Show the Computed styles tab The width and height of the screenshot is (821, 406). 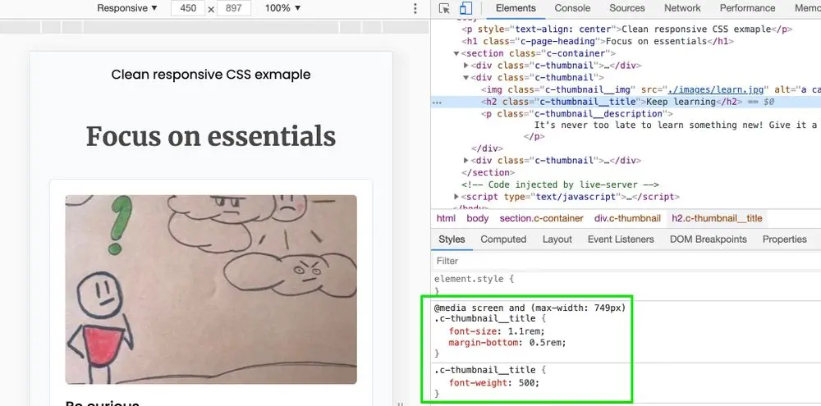pyautogui.click(x=503, y=239)
